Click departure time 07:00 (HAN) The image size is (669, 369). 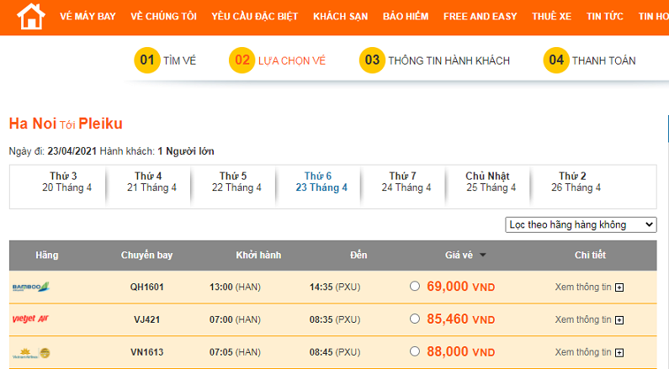coord(235,319)
